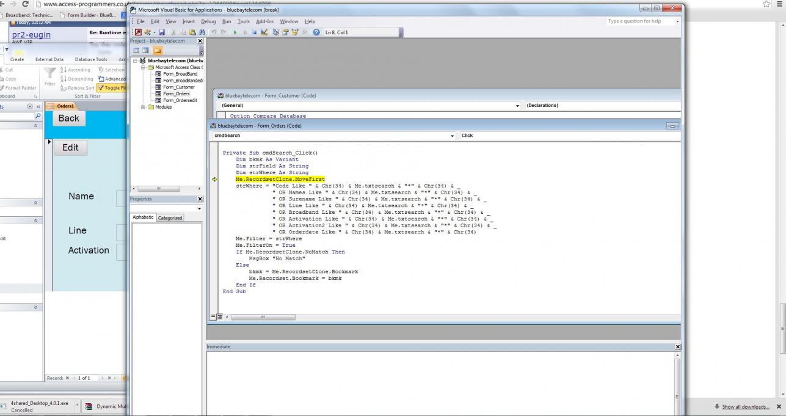The image size is (786, 416).
Task: Open the Create ribbon tab in Access
Action: pyautogui.click(x=17, y=59)
